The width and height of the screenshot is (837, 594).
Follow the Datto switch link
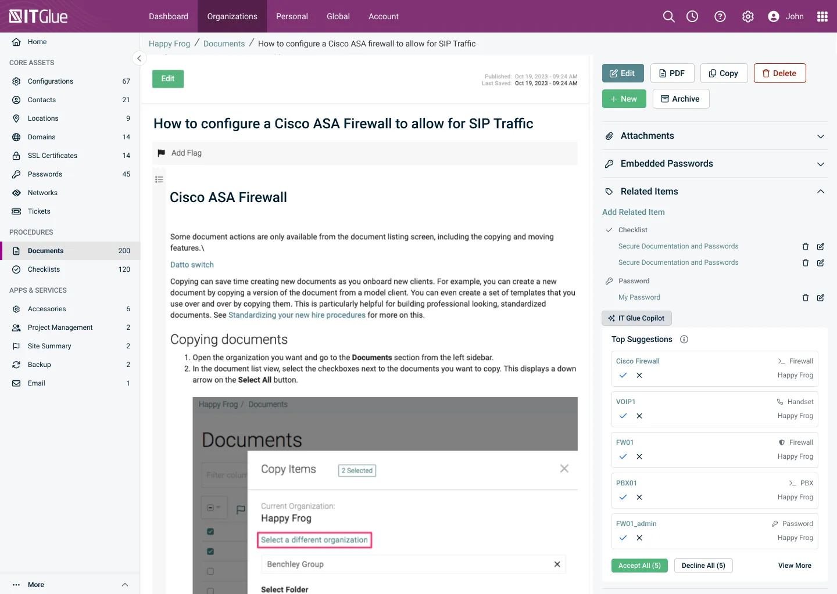point(192,265)
